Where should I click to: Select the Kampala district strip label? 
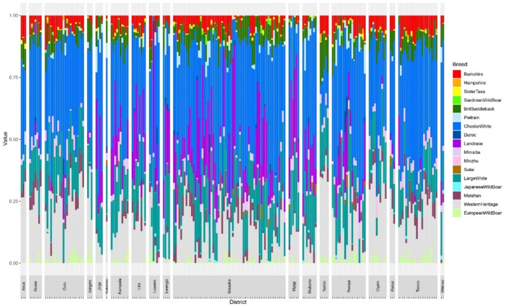pos(120,286)
